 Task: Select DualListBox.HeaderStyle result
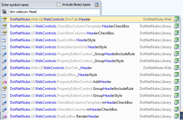tap(90, 40)
